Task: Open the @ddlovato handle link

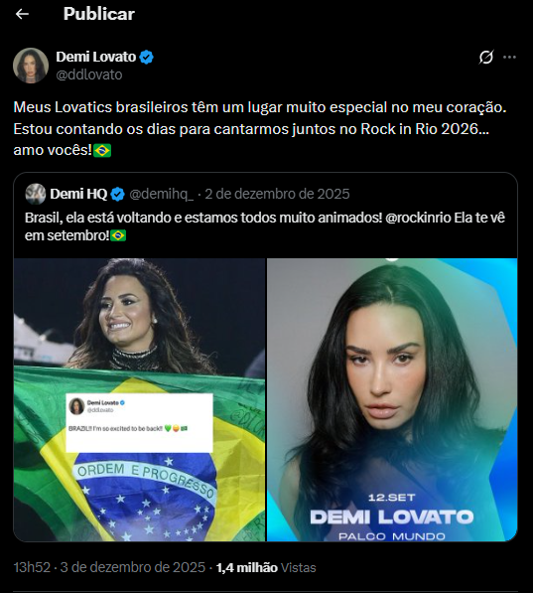Action: tap(89, 74)
